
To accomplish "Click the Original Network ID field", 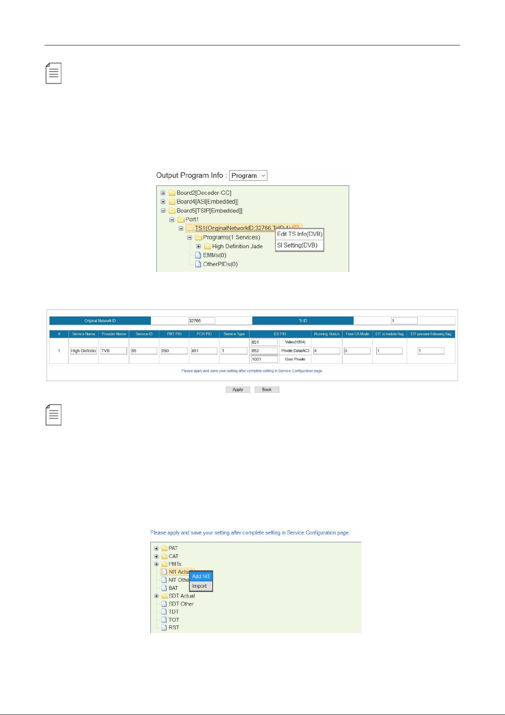I will [202, 321].
